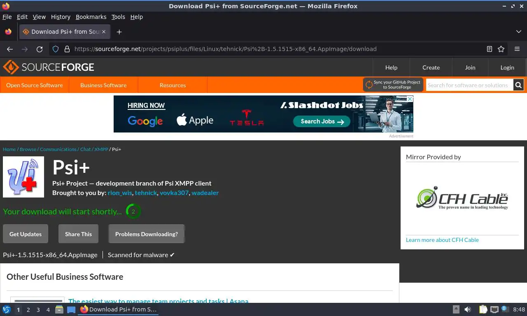
Task: Open the View menu
Action: click(39, 17)
